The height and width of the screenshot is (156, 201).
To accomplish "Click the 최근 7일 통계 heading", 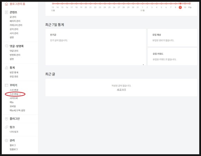I will [55, 25].
